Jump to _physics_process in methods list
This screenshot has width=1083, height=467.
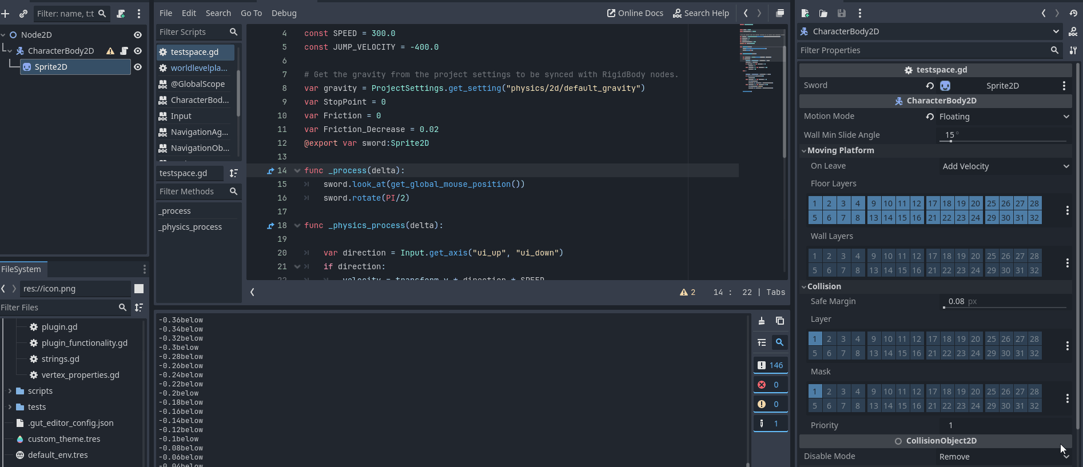click(x=191, y=227)
